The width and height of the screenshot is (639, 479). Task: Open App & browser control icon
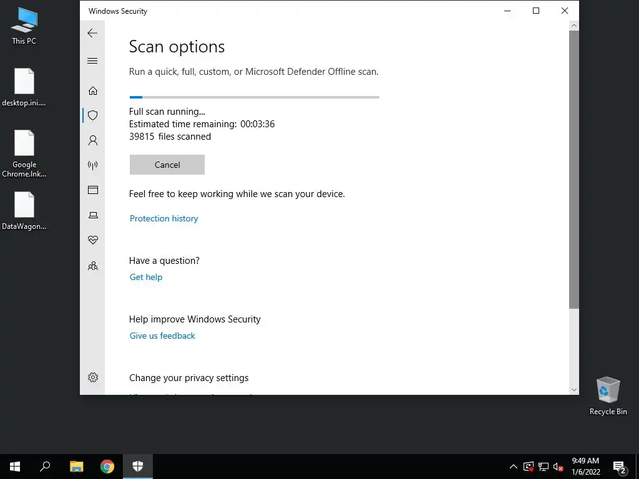[93, 190]
